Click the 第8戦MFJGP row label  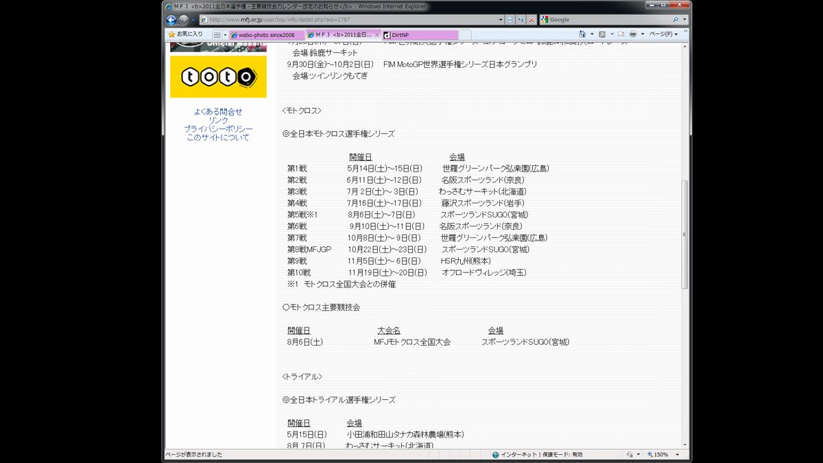point(309,249)
